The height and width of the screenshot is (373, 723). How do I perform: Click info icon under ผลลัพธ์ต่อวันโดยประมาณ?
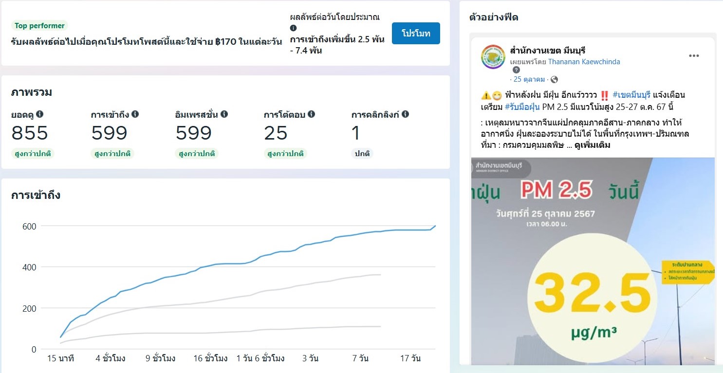coord(293,28)
